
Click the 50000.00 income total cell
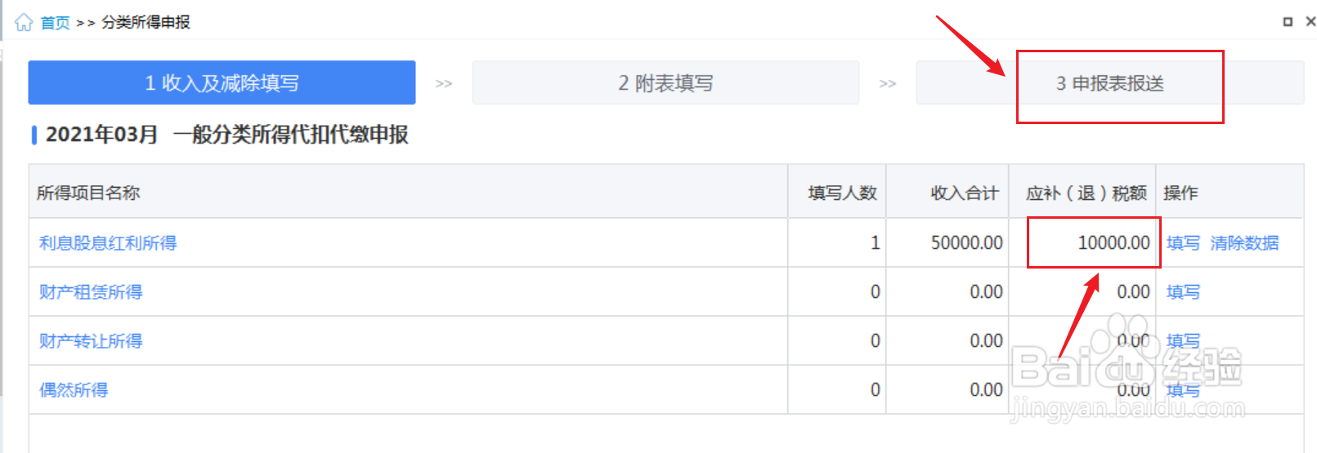(947, 242)
